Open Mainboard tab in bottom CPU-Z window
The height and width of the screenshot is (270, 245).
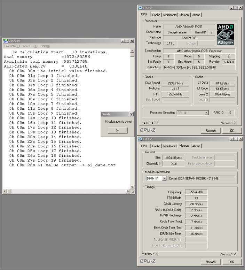[x=170, y=146]
